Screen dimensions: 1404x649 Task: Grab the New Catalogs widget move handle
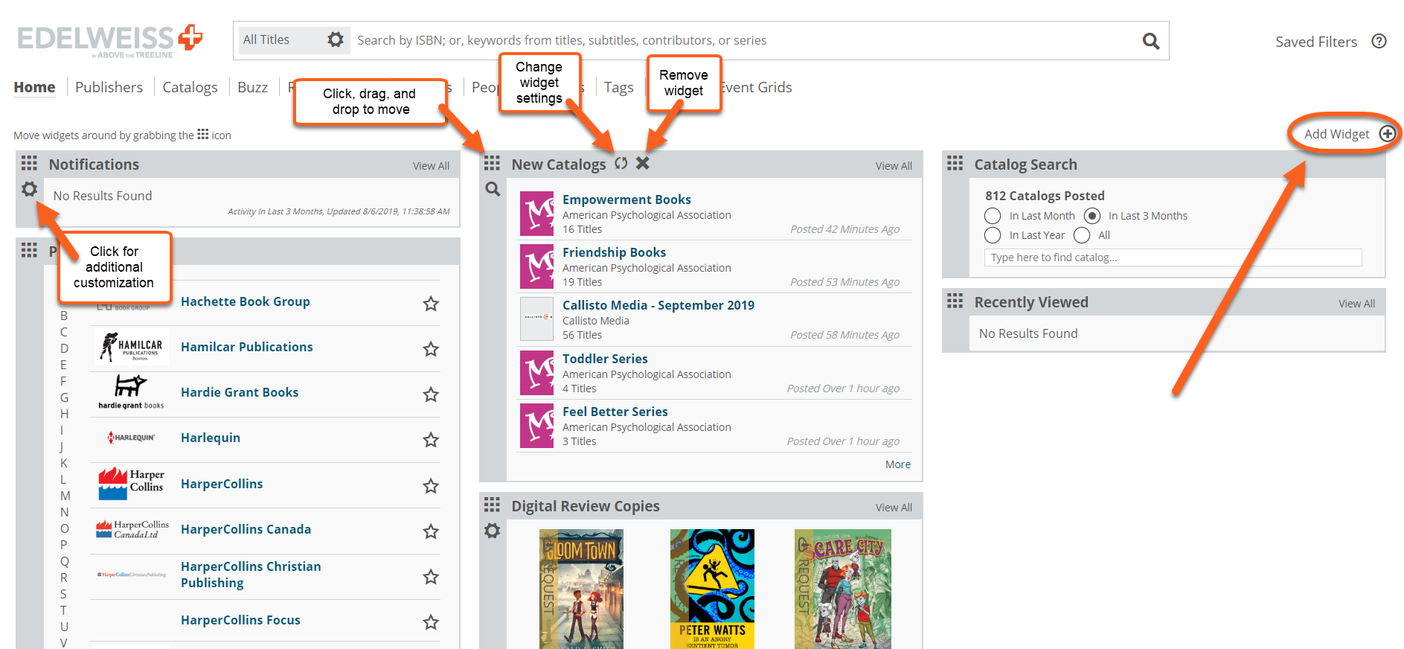pyautogui.click(x=492, y=163)
